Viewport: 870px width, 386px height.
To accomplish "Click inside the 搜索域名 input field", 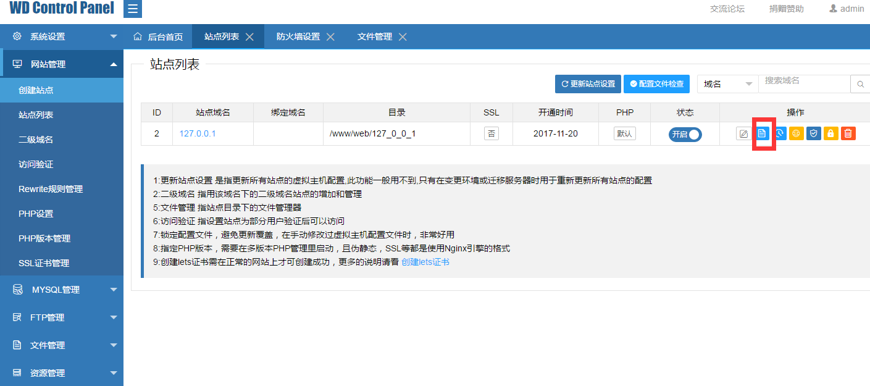I will pos(803,83).
